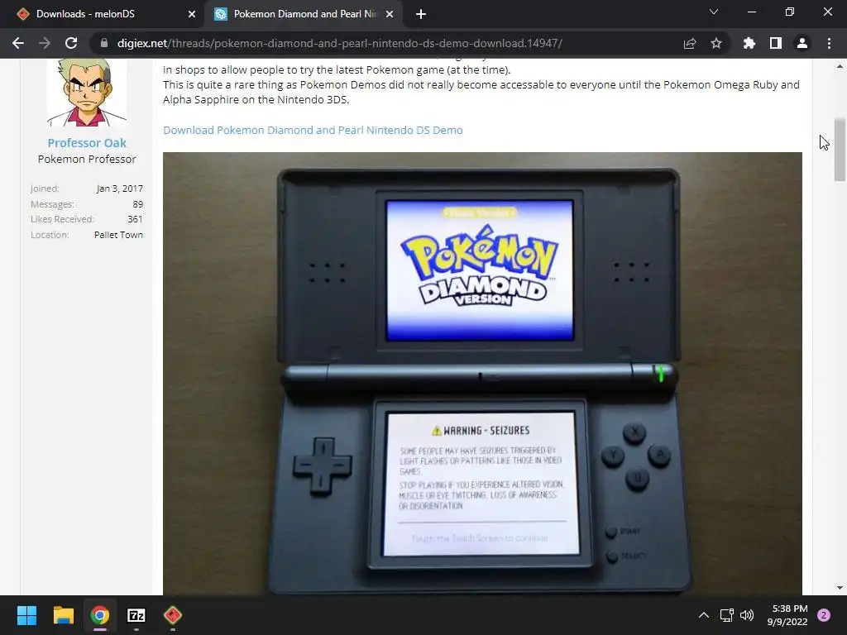The width and height of the screenshot is (847, 635).
Task: Click the 'Jan 3, 2017' joined date
Action: (120, 189)
